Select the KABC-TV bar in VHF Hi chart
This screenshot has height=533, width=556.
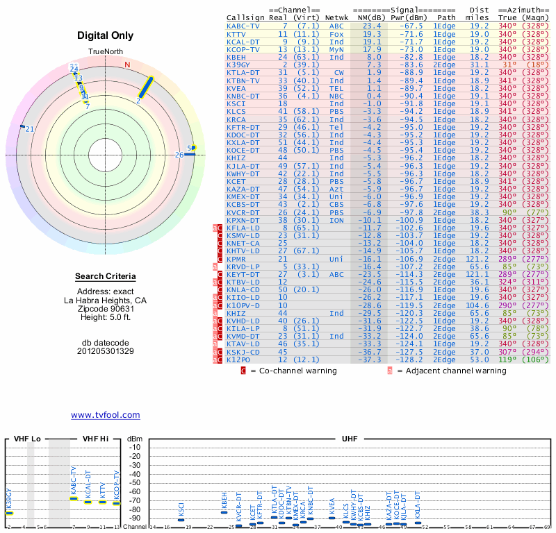[74, 499]
